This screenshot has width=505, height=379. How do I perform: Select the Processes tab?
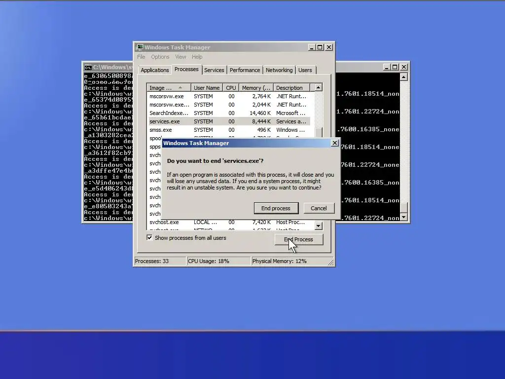186,69
